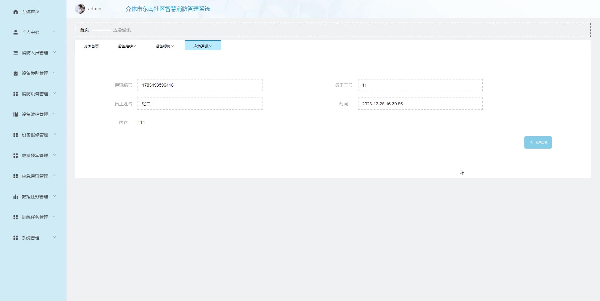This screenshot has height=301, width=600.
Task: Click the 时间 field label
Action: 344,104
